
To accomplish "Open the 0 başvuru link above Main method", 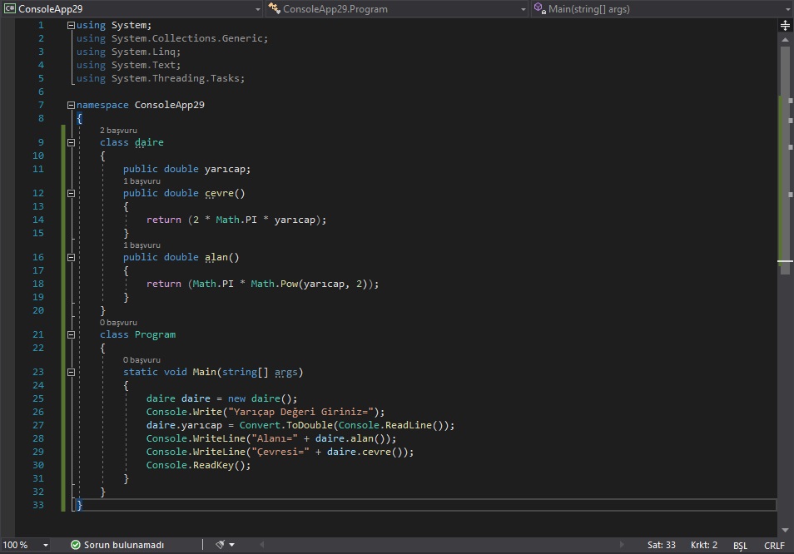I will [x=141, y=360].
